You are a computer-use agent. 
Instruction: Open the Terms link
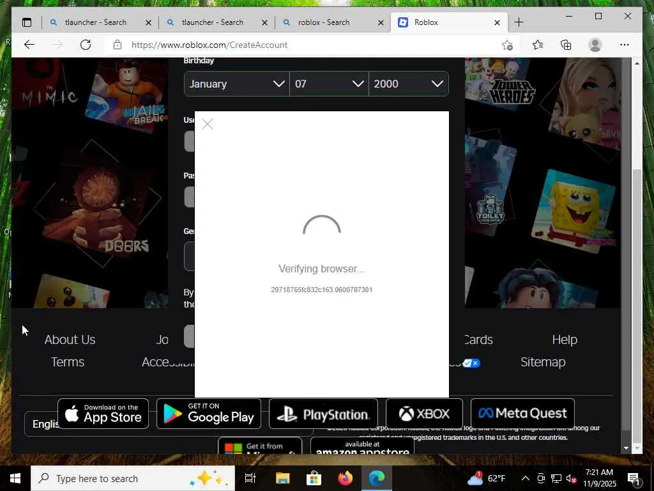pyautogui.click(x=68, y=362)
